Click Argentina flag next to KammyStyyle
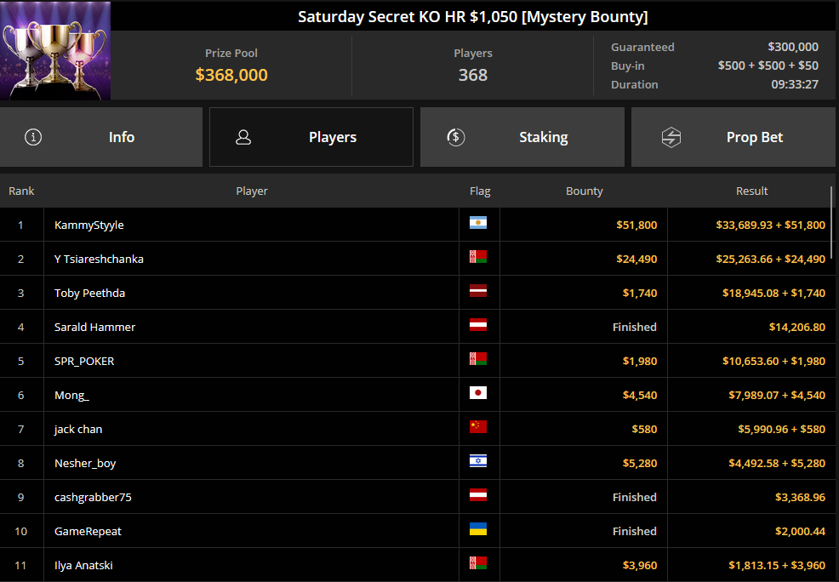 tap(478, 223)
